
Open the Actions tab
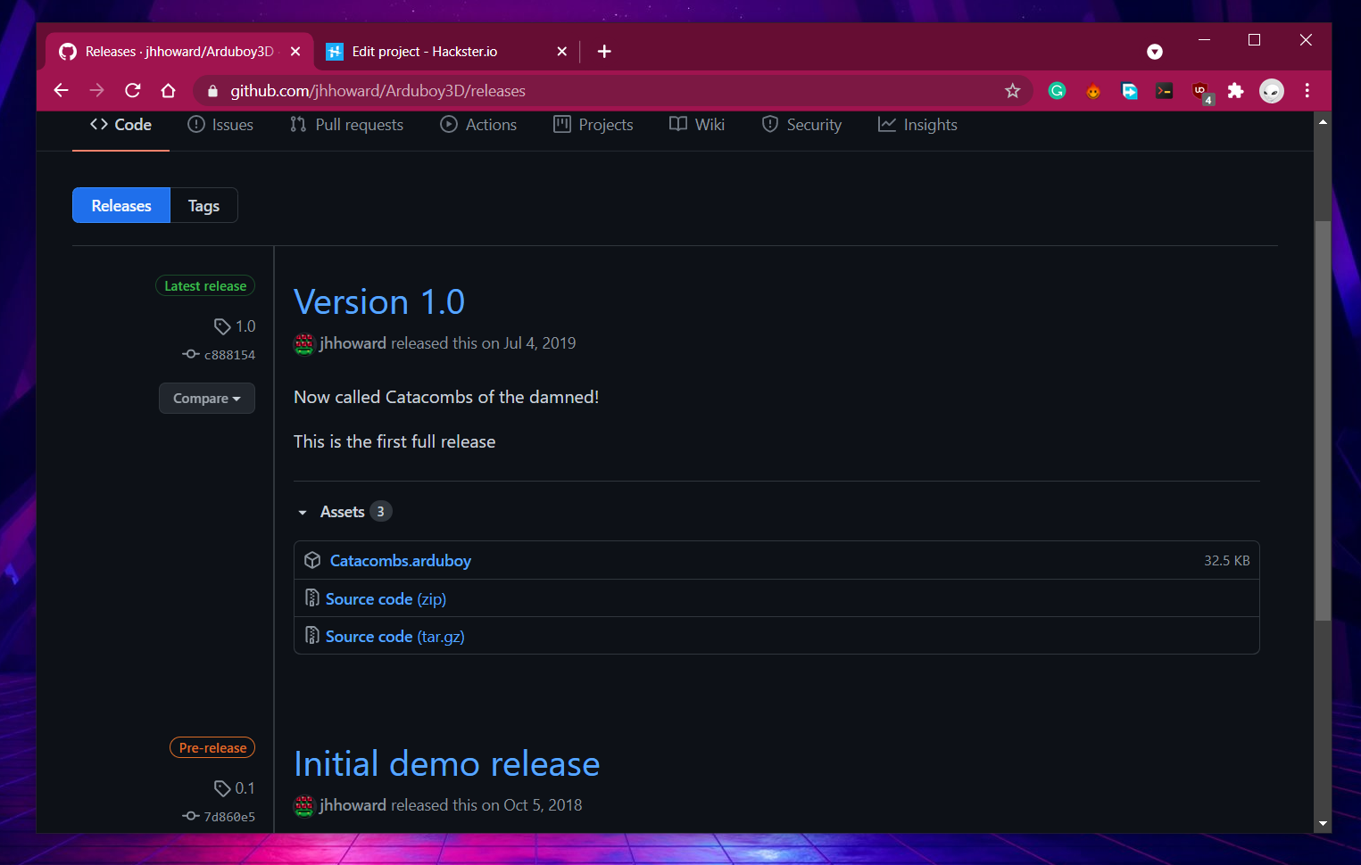[478, 125]
